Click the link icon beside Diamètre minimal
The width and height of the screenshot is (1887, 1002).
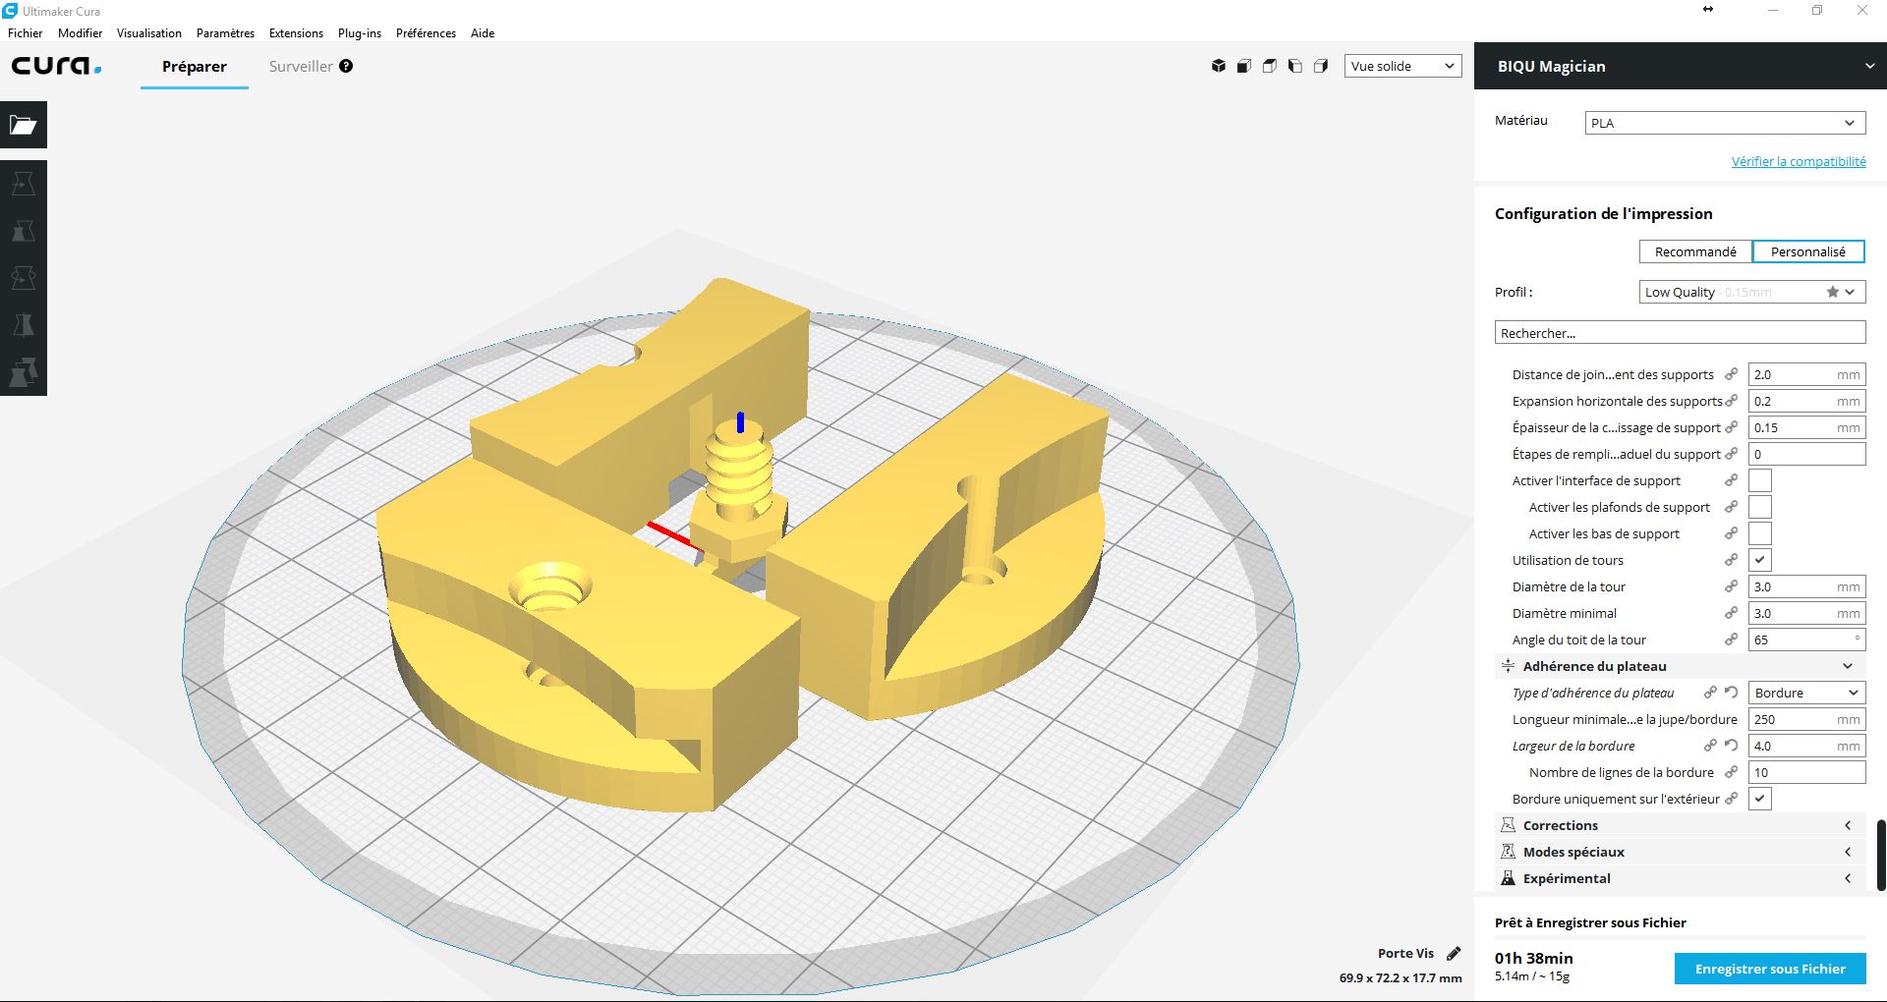(x=1732, y=613)
